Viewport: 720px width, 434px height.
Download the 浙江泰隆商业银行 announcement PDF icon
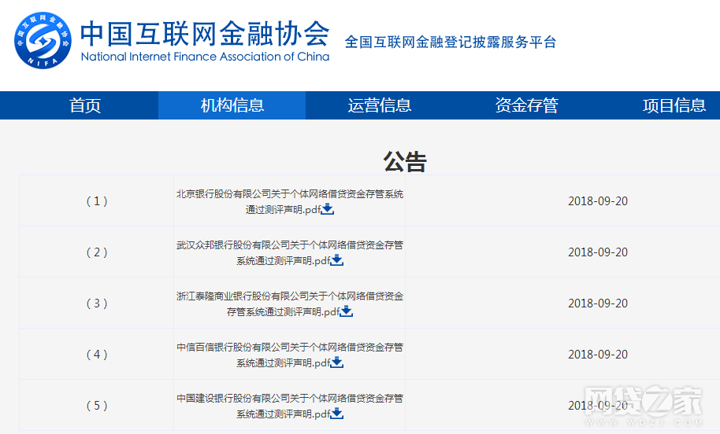(x=347, y=311)
